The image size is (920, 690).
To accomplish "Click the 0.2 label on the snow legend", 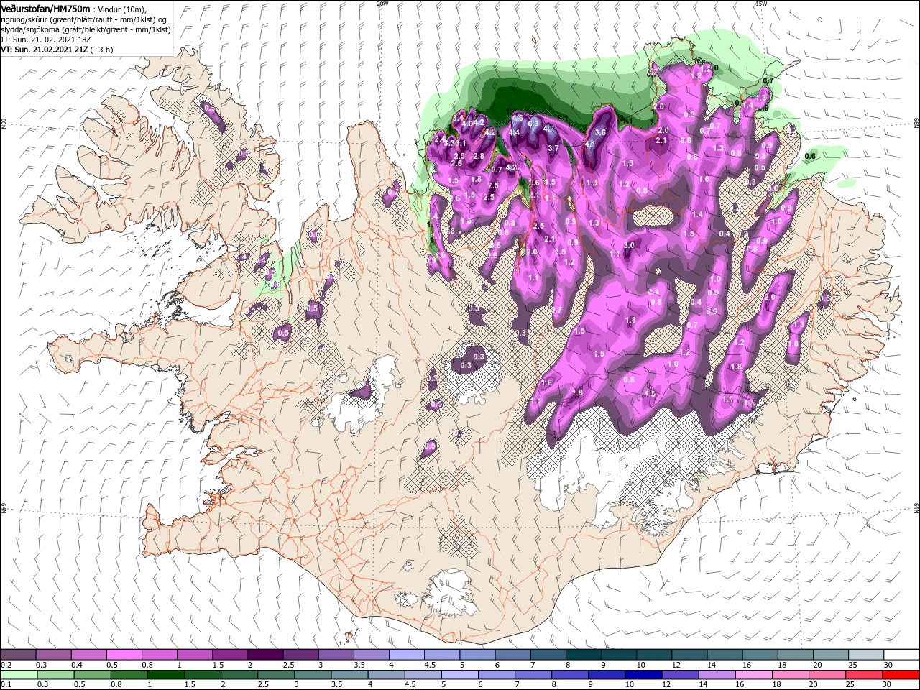I will pyautogui.click(x=6, y=666).
